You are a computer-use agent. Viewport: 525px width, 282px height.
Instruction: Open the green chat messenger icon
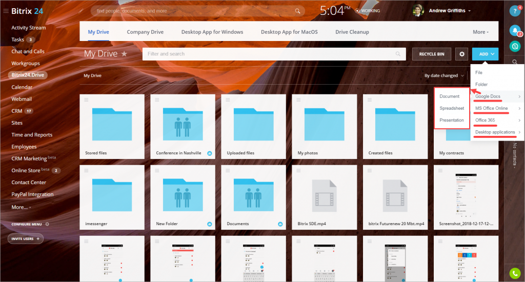(515, 46)
